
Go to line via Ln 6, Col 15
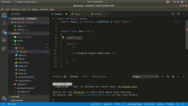pyautogui.click(x=96, y=104)
